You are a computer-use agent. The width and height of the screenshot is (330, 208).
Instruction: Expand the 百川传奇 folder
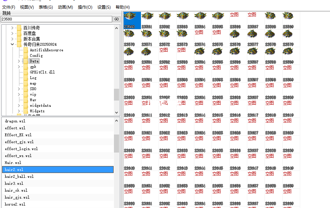12,28
